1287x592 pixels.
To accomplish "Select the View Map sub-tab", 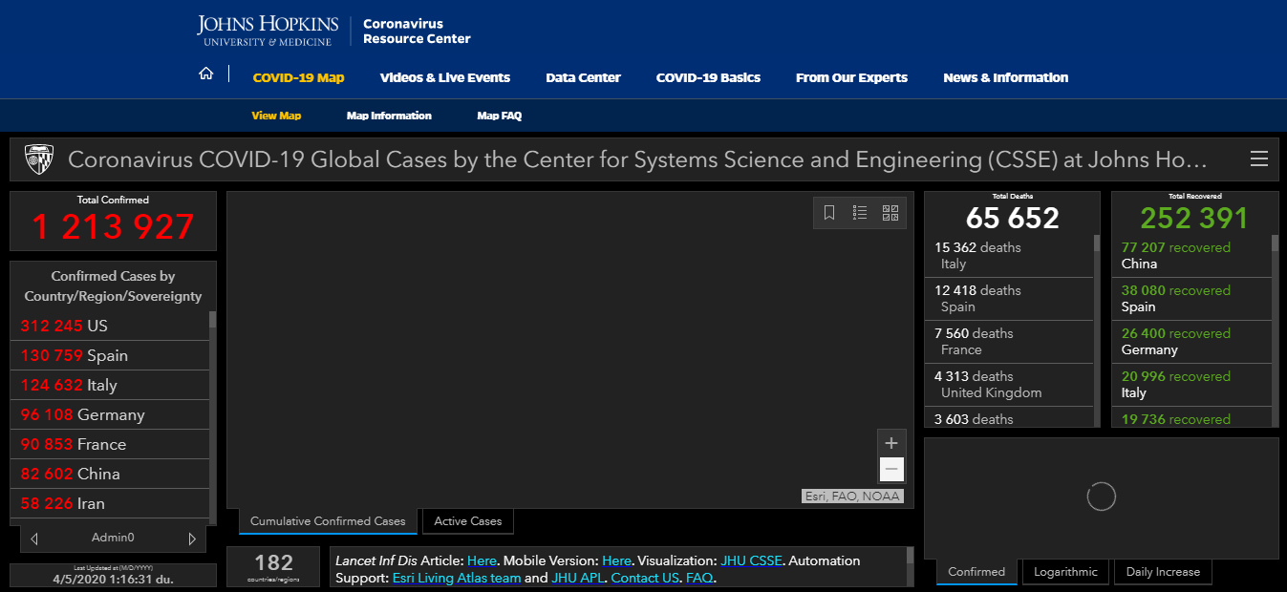I will click(x=276, y=116).
